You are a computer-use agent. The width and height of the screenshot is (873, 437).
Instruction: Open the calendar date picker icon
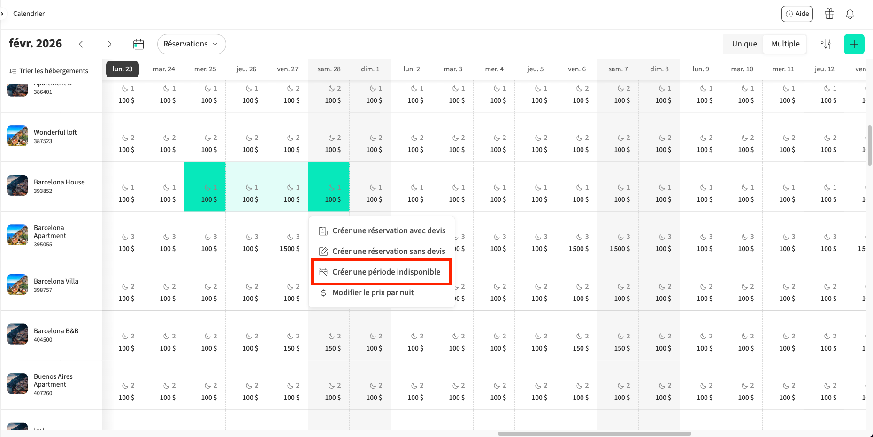pyautogui.click(x=138, y=44)
